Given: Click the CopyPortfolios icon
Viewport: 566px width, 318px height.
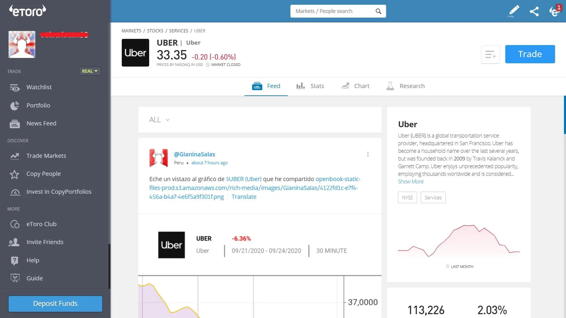Looking at the screenshot, I should pyautogui.click(x=15, y=192).
